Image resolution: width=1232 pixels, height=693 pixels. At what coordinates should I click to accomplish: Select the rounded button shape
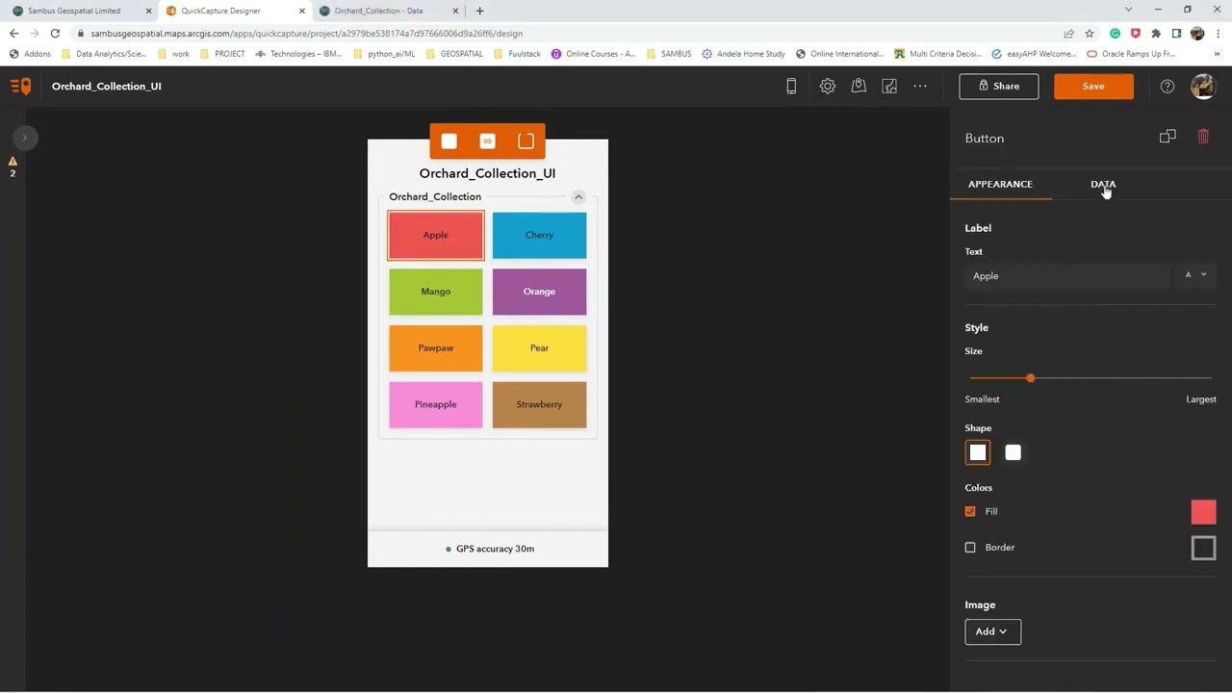click(1013, 452)
